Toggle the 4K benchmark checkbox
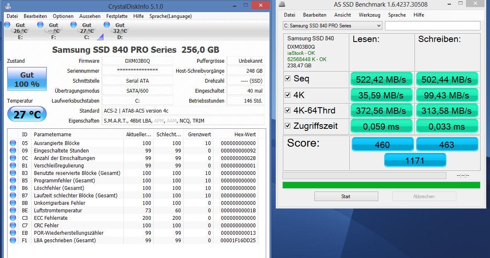The height and width of the screenshot is (258, 490). 288,94
